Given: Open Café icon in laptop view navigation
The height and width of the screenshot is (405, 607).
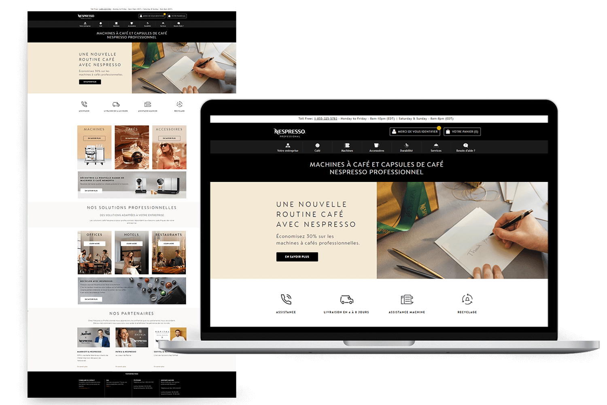Looking at the screenshot, I should coord(317,145).
